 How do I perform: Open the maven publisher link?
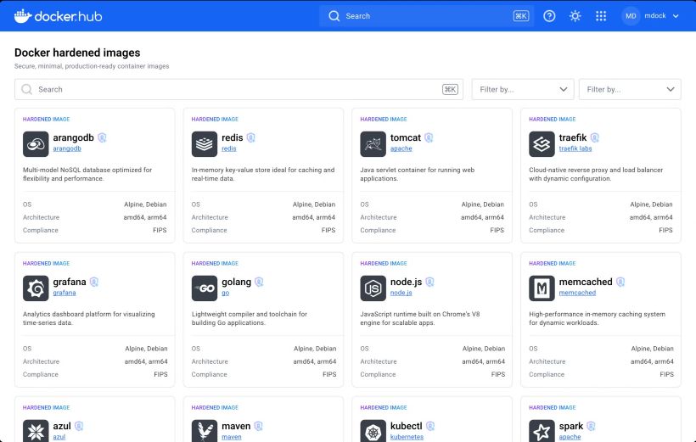pyautogui.click(x=232, y=437)
